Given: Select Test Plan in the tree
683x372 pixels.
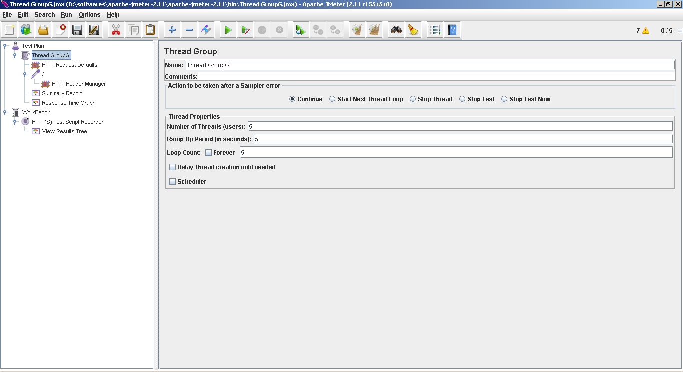Looking at the screenshot, I should (33, 46).
